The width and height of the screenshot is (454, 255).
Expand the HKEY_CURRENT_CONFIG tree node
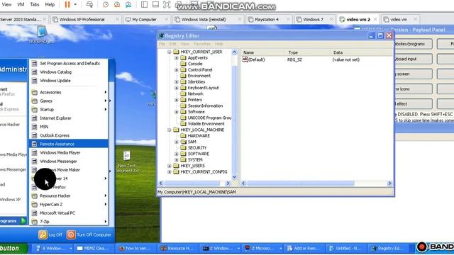pos(170,171)
